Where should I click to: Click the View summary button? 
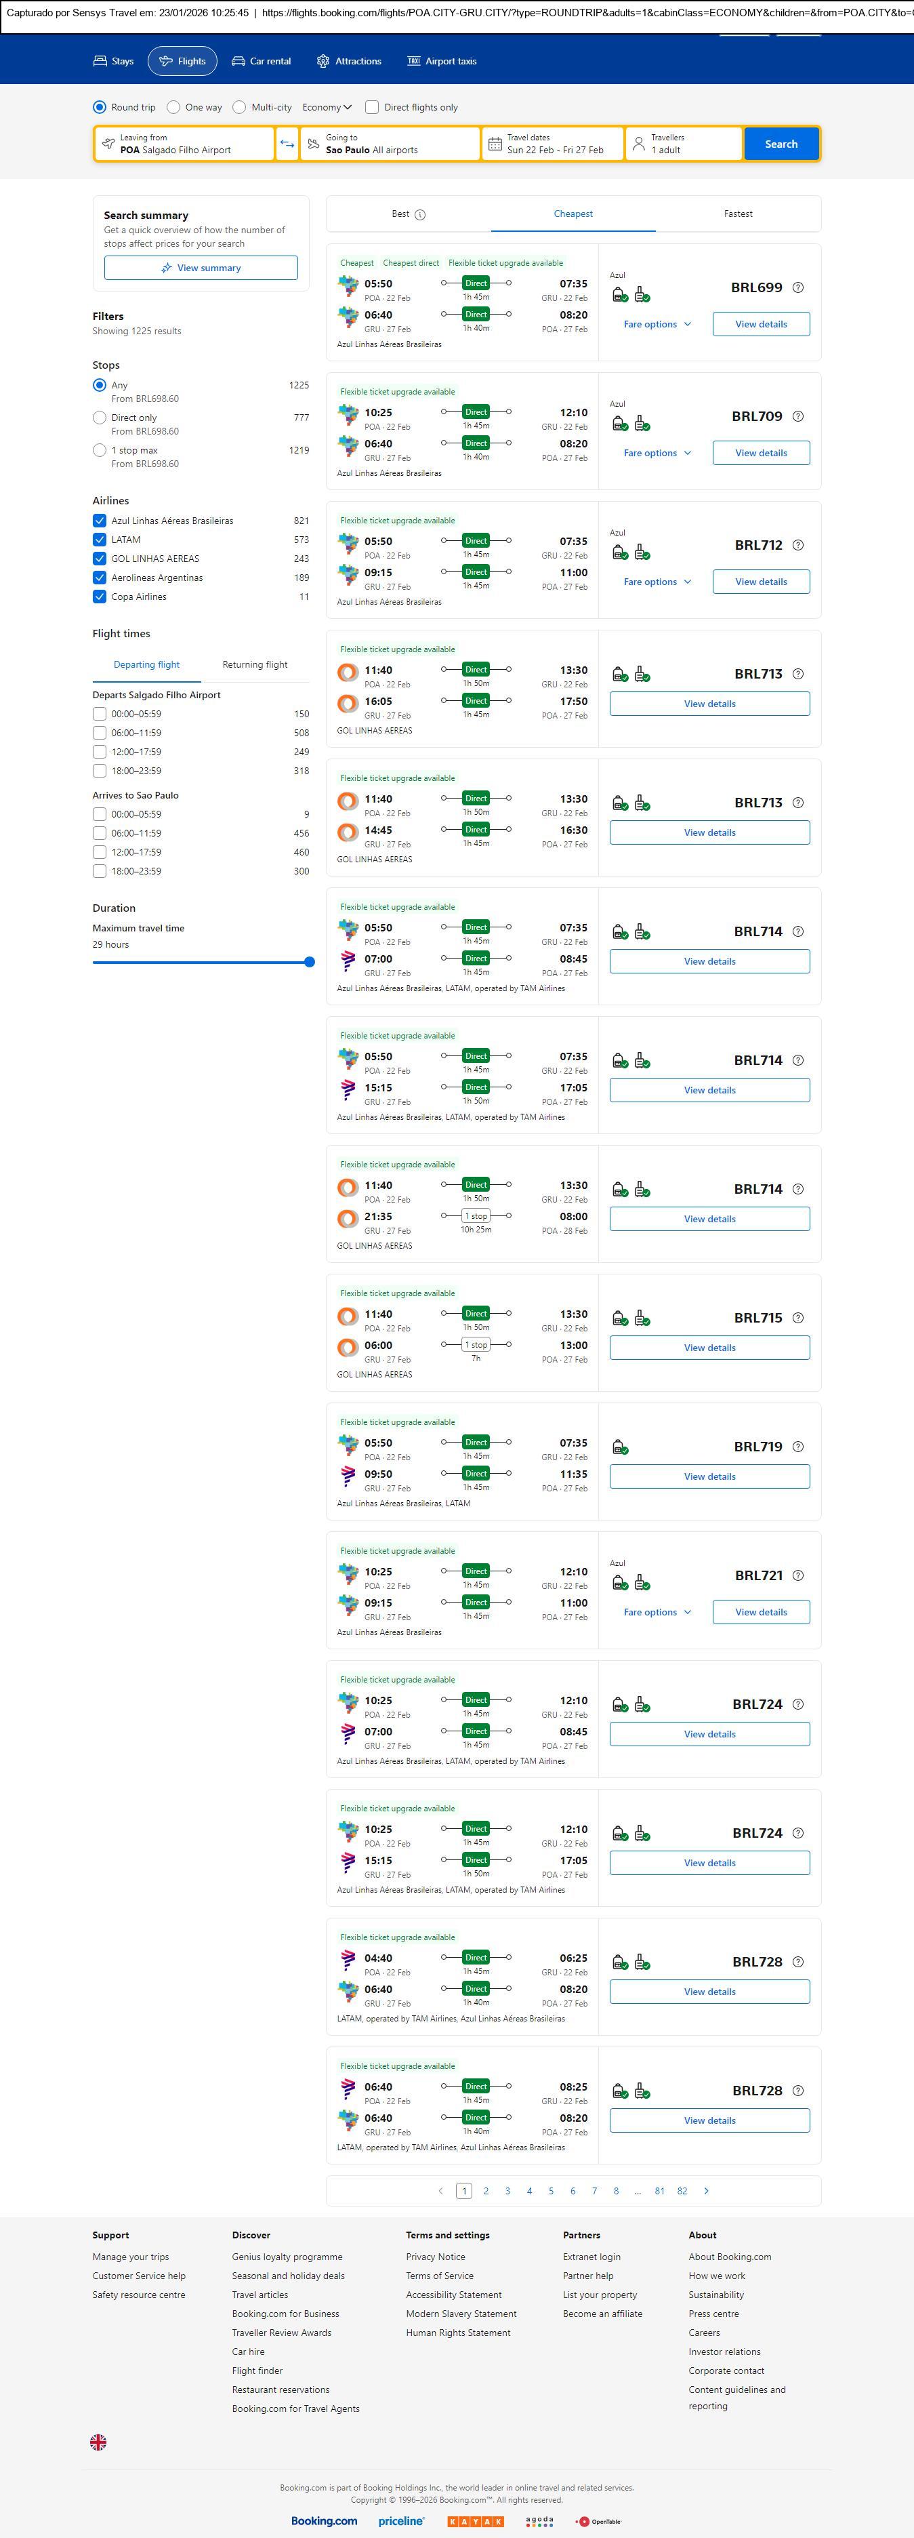click(201, 268)
